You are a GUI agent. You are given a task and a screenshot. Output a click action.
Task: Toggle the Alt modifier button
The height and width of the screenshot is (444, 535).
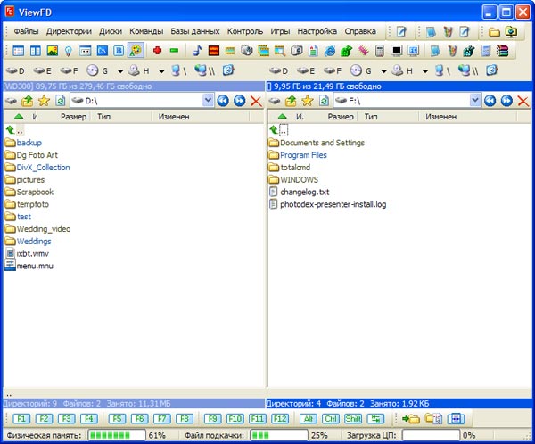[309, 418]
